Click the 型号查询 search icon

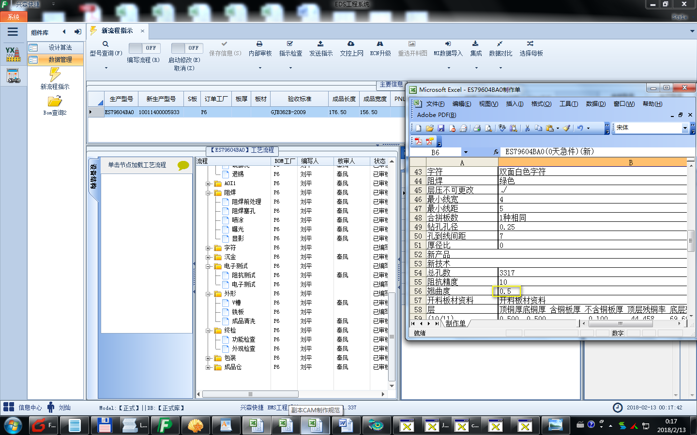point(106,44)
